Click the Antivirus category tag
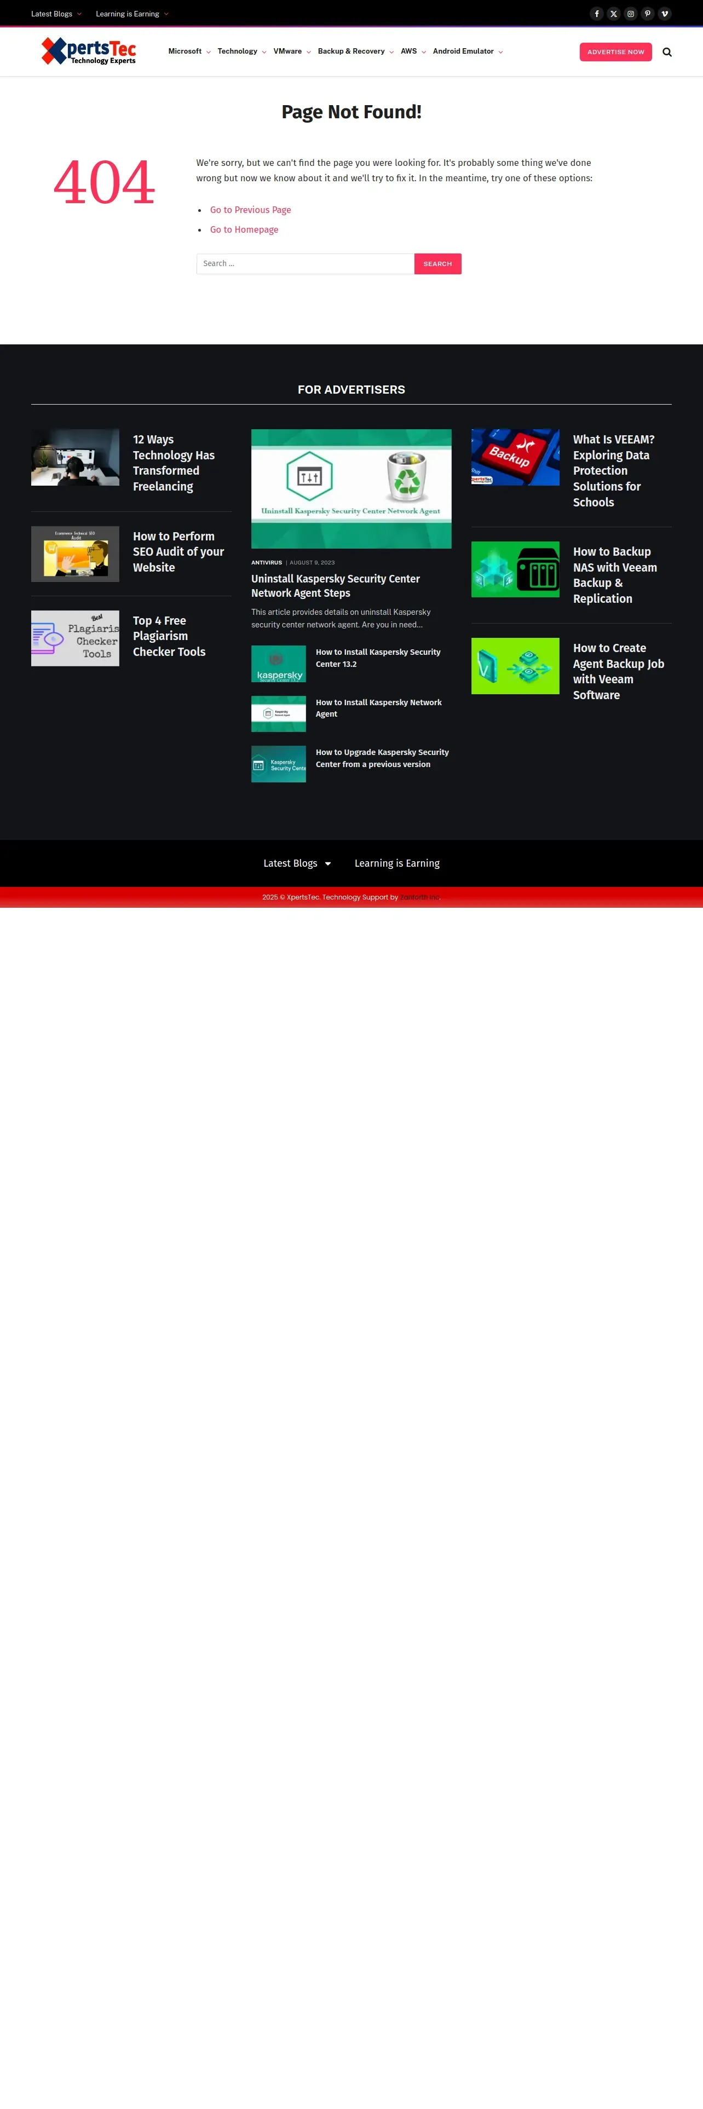 [266, 562]
